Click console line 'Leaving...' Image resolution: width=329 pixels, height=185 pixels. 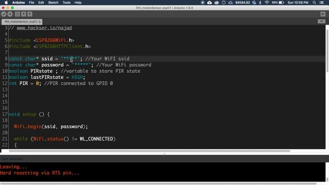(14, 167)
